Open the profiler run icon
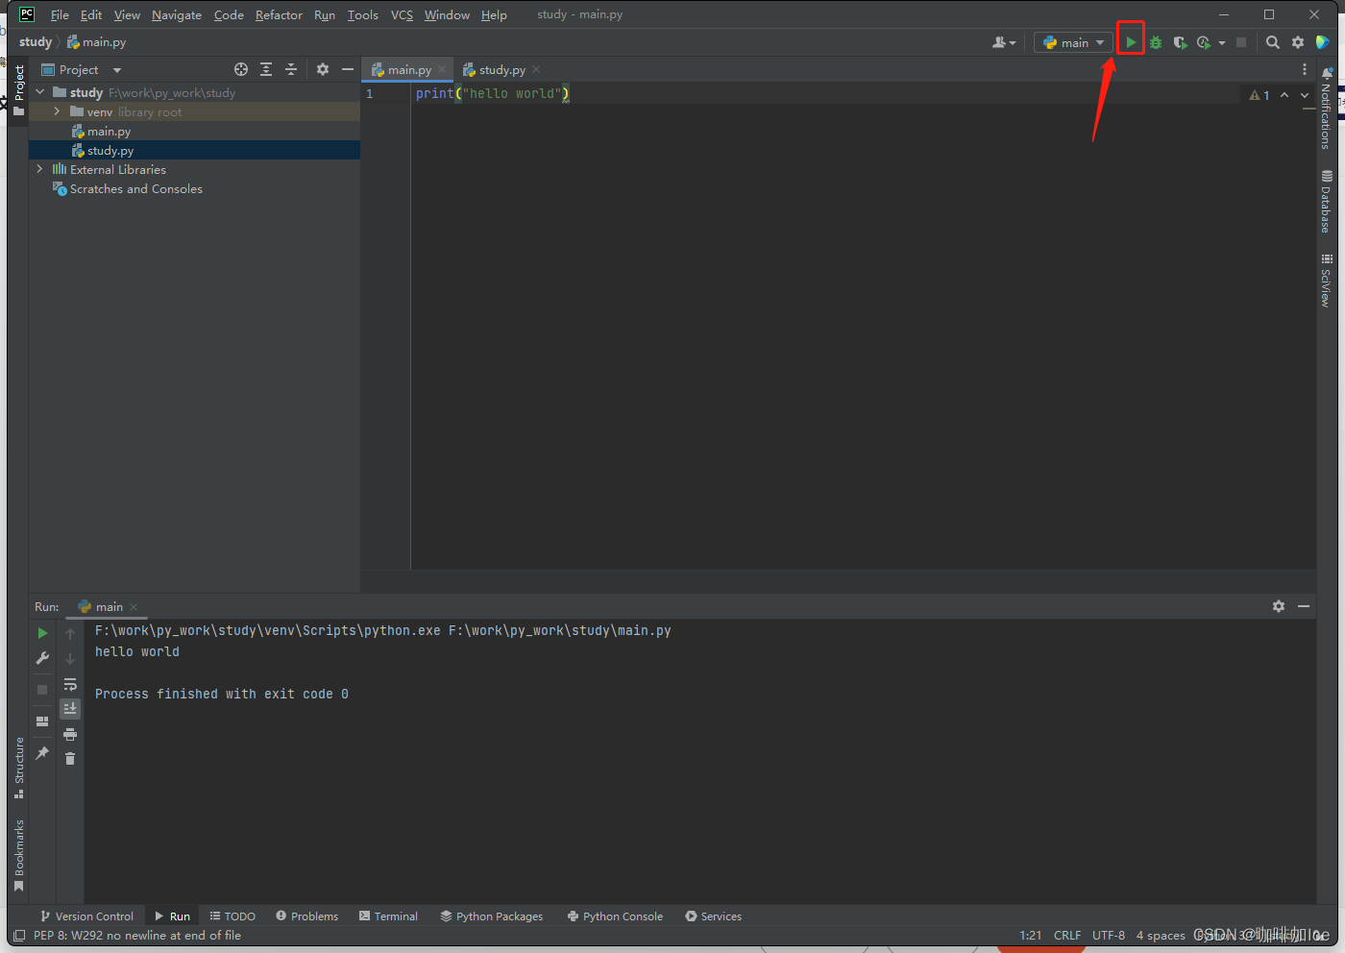 click(x=1204, y=42)
